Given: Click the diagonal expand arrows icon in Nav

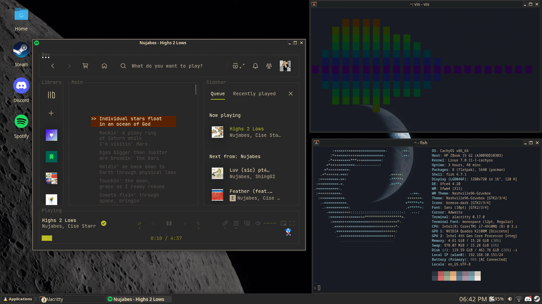Looking at the screenshot, I should (242, 66).
